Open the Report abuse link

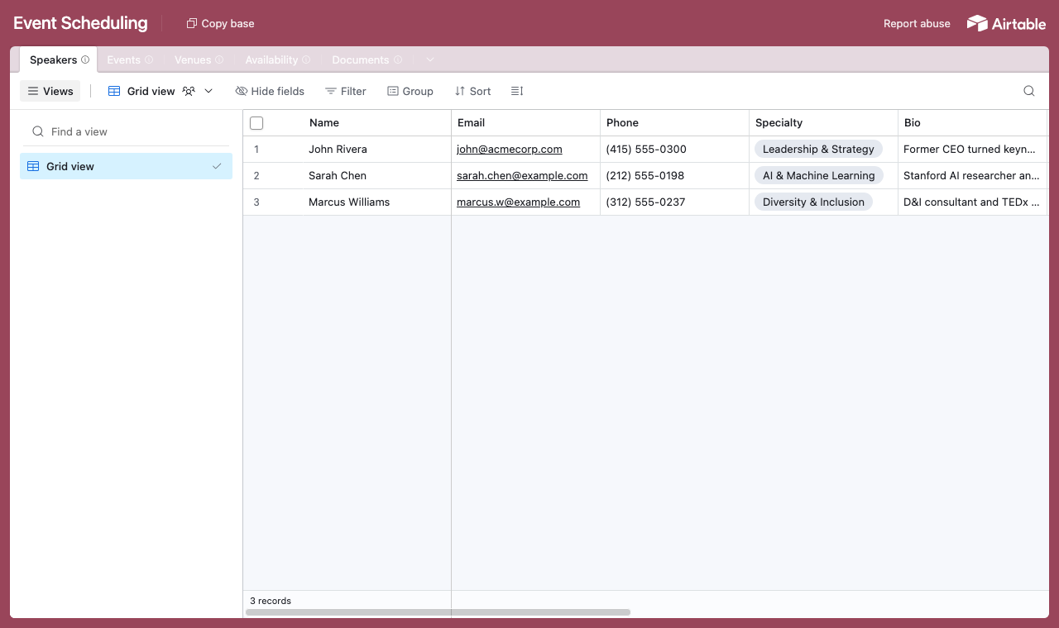click(917, 23)
